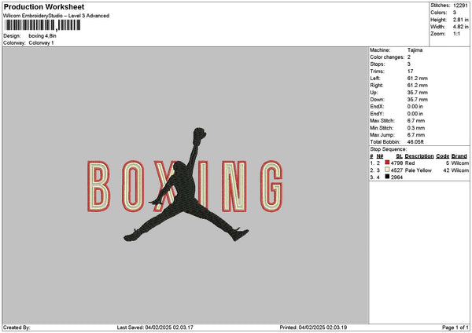Select the Red stop sequence row
472x333 pixels.
coord(419,163)
